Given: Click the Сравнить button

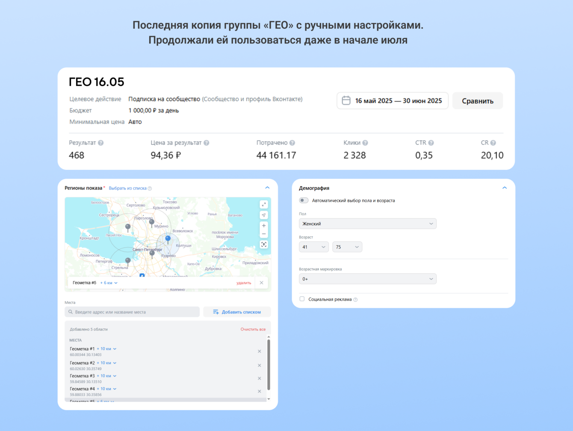Looking at the screenshot, I should click(x=478, y=101).
